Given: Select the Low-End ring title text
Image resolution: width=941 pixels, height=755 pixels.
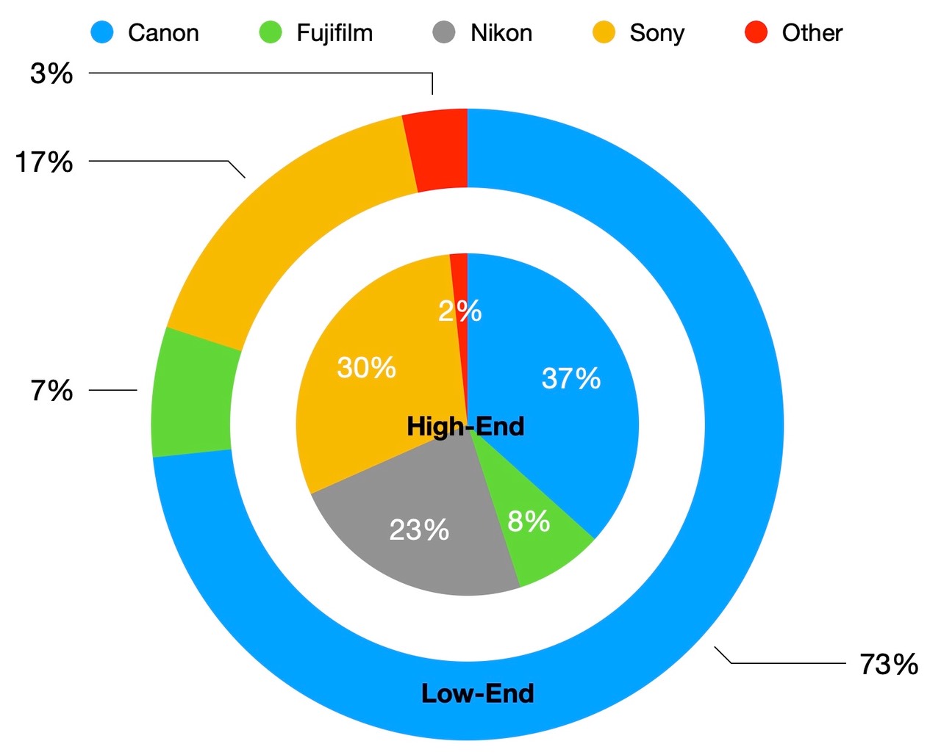Looking at the screenshot, I should [478, 693].
